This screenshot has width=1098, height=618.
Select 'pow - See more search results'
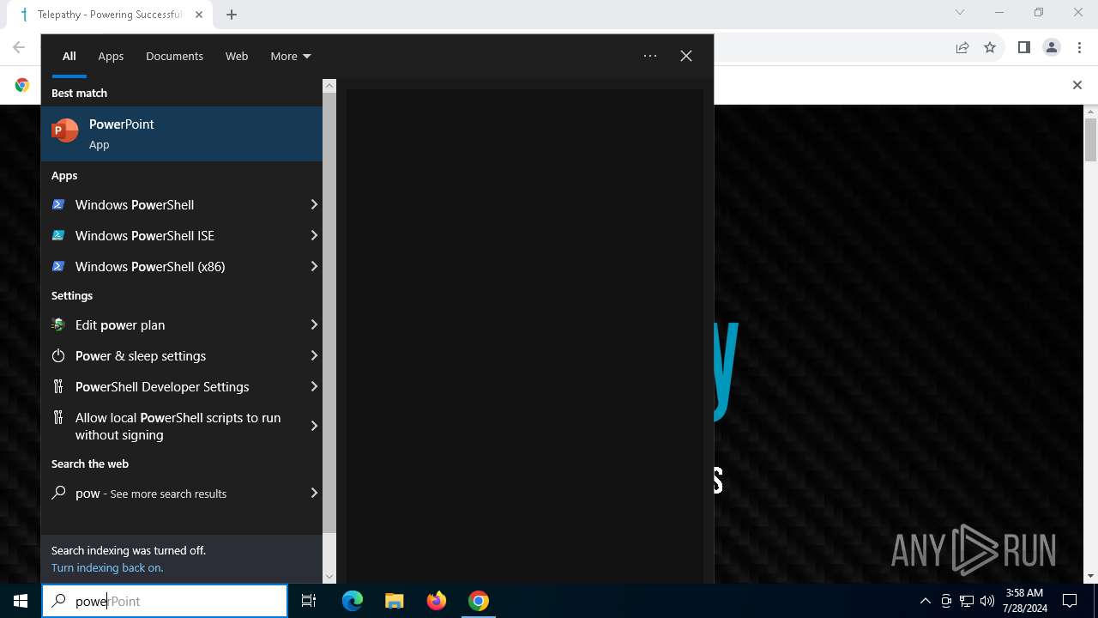point(181,493)
